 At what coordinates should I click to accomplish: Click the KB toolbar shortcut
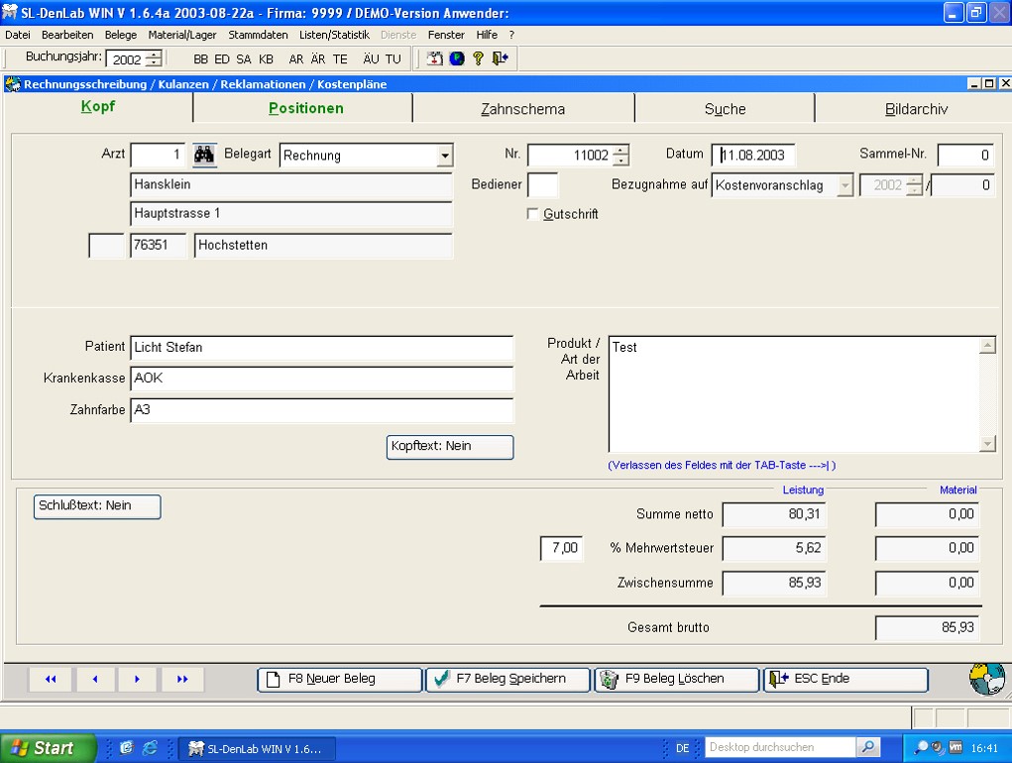pos(266,59)
